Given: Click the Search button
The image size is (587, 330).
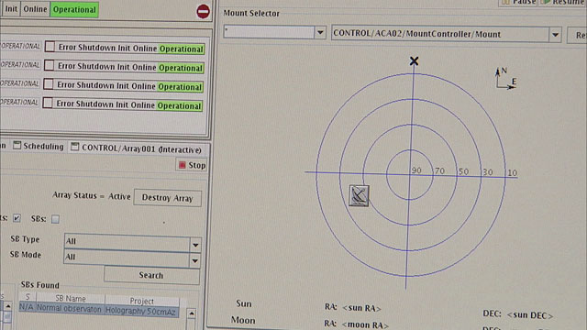Looking at the screenshot, I should pos(151,275).
